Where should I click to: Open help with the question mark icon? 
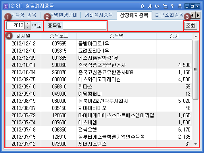coord(172,6)
